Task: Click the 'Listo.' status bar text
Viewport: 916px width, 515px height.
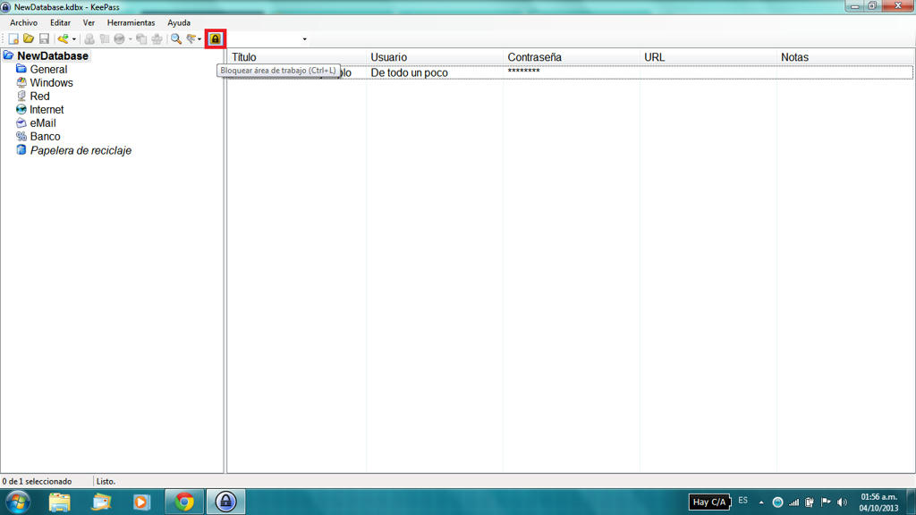Action: coord(106,482)
